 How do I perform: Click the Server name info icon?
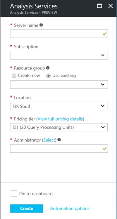click(x=41, y=25)
